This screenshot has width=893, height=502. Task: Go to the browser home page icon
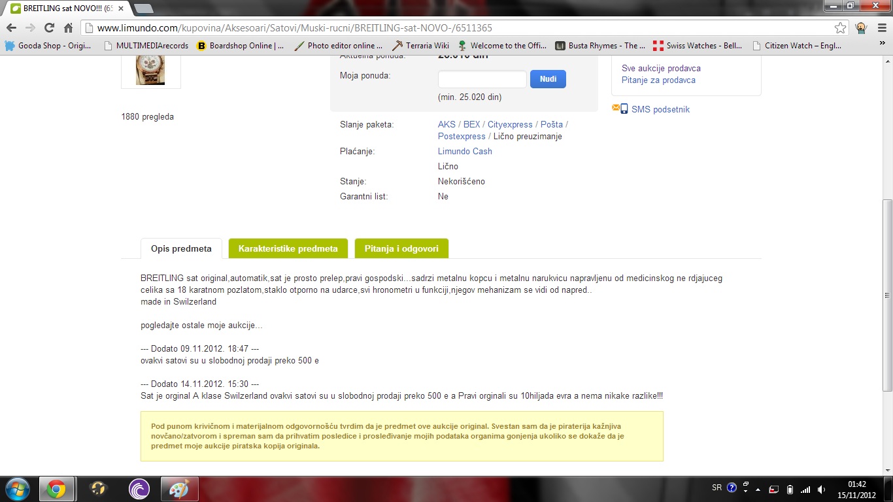(68, 28)
